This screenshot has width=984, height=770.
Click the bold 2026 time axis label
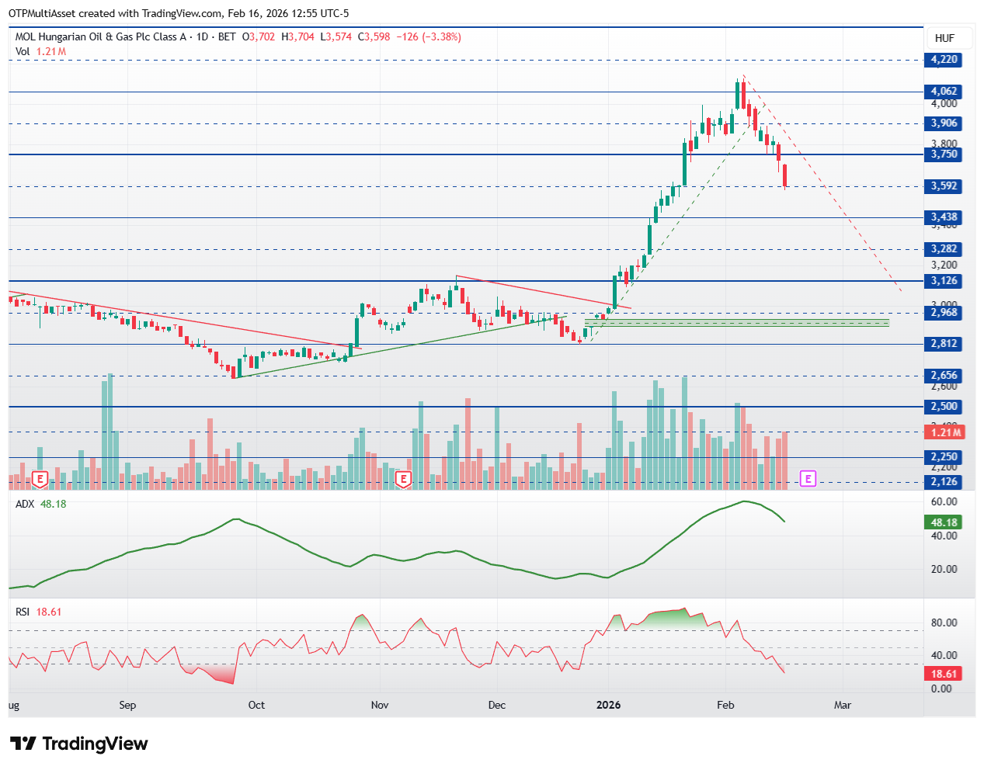[x=608, y=705]
